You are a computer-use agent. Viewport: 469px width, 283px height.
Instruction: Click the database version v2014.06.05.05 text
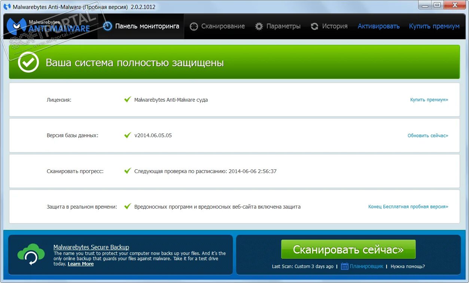tap(153, 135)
